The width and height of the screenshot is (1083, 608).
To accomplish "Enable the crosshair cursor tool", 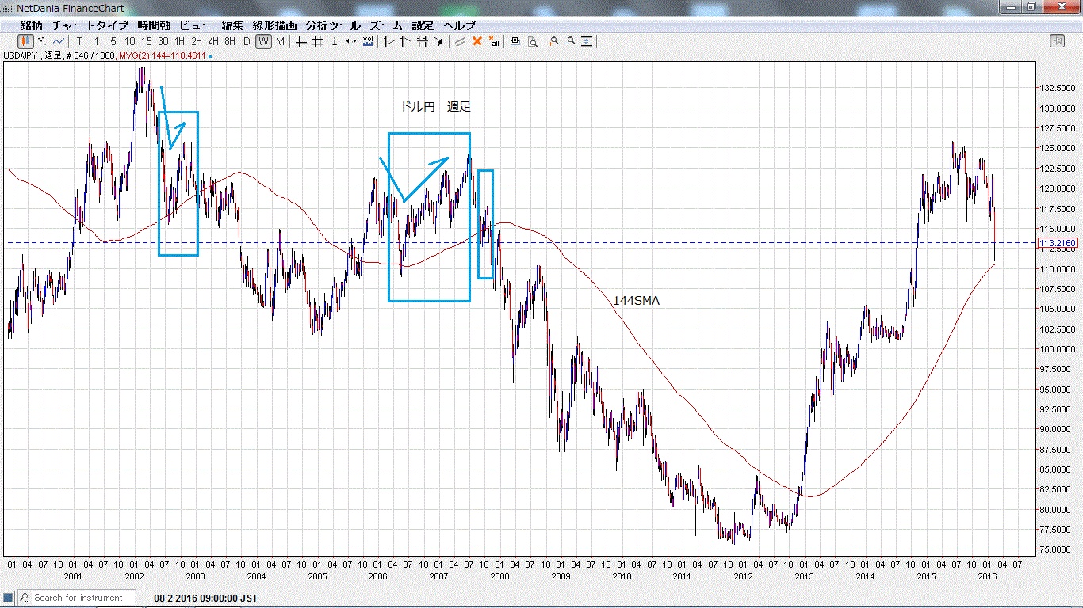I will [x=301, y=41].
